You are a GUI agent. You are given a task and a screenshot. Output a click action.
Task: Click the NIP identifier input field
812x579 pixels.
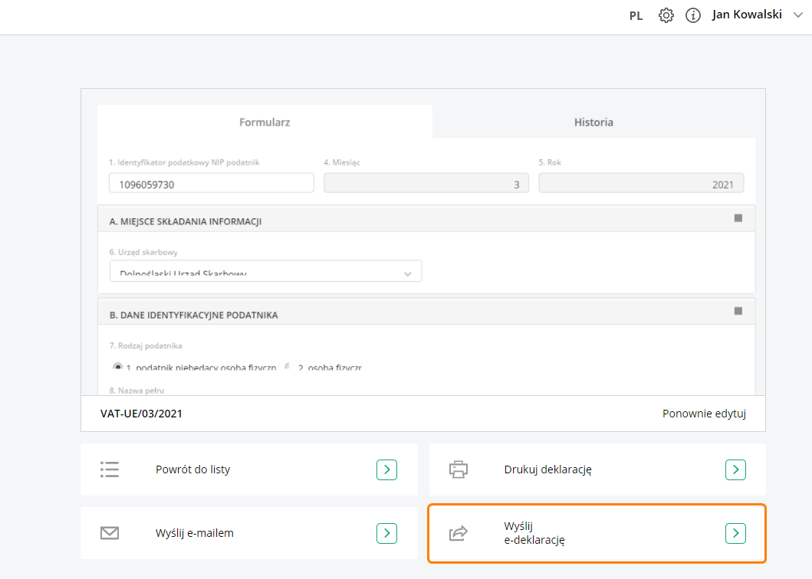click(x=212, y=184)
